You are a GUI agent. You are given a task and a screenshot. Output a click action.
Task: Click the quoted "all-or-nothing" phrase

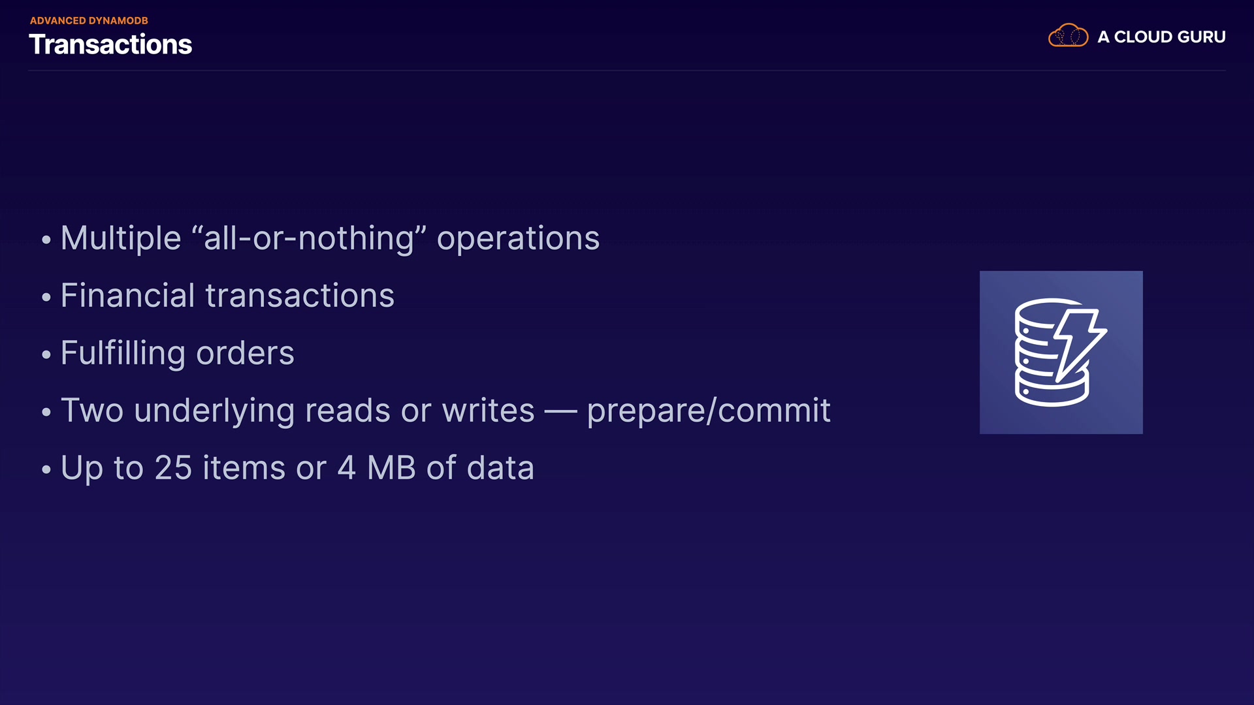pyautogui.click(x=309, y=238)
